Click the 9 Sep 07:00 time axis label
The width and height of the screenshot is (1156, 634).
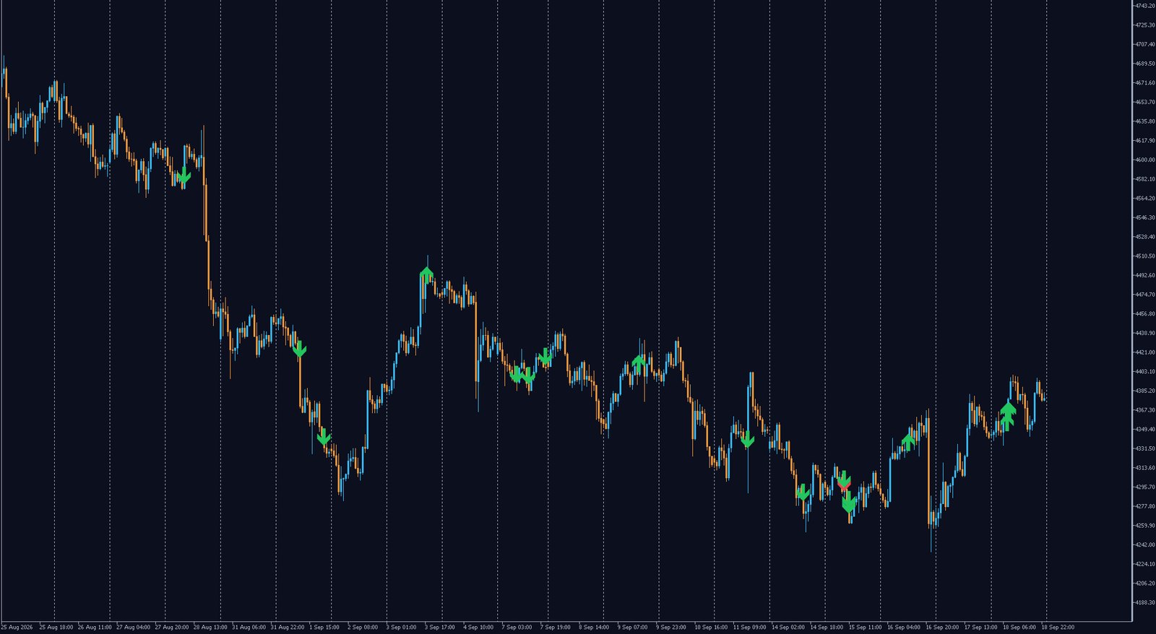coord(633,628)
